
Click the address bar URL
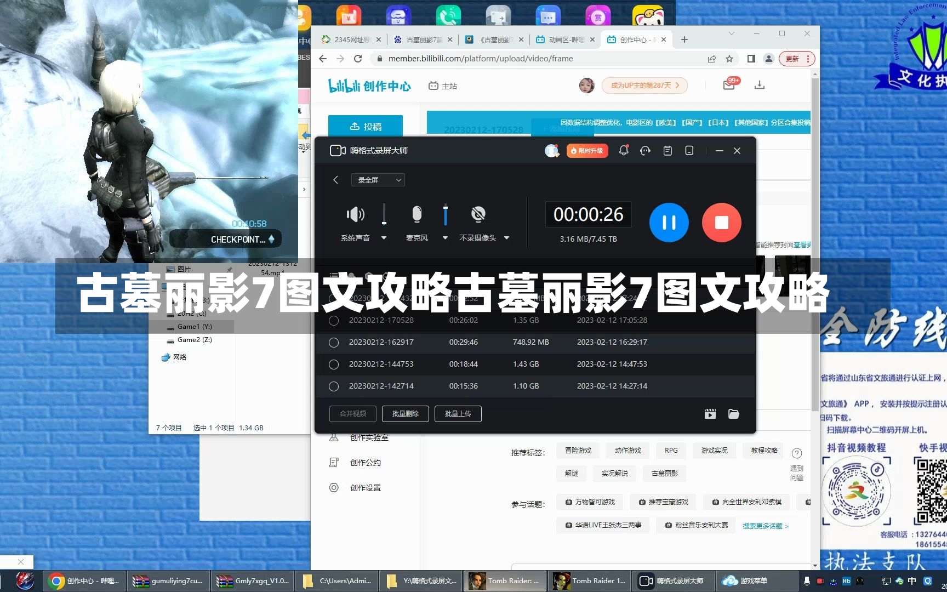click(481, 59)
